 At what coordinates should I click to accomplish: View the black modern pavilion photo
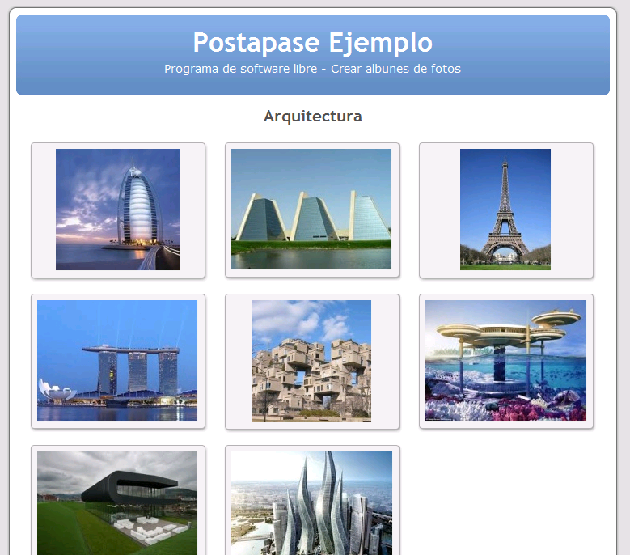(x=117, y=503)
